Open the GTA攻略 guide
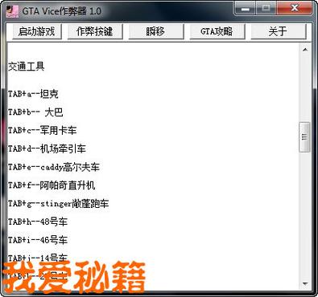The height and width of the screenshot is (297, 318). (x=217, y=31)
